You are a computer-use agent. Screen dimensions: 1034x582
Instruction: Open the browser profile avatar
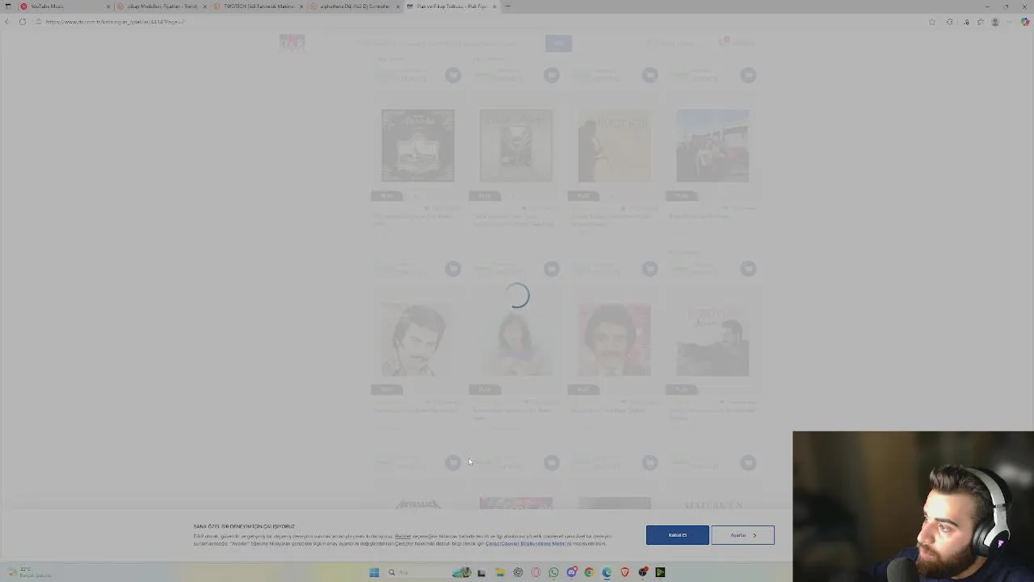pos(995,22)
